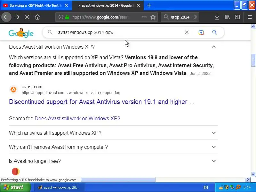Screen dimensions: 256x192
Task: Click the avast.com site name
Action: click(x=32, y=87)
